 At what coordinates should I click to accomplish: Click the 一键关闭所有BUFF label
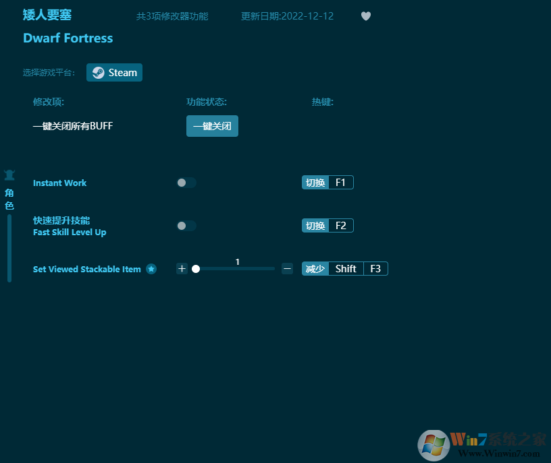(x=73, y=126)
